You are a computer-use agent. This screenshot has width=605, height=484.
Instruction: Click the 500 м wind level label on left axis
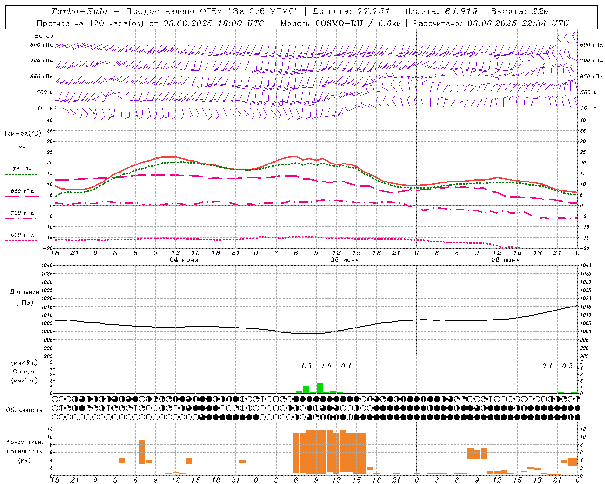(x=45, y=92)
